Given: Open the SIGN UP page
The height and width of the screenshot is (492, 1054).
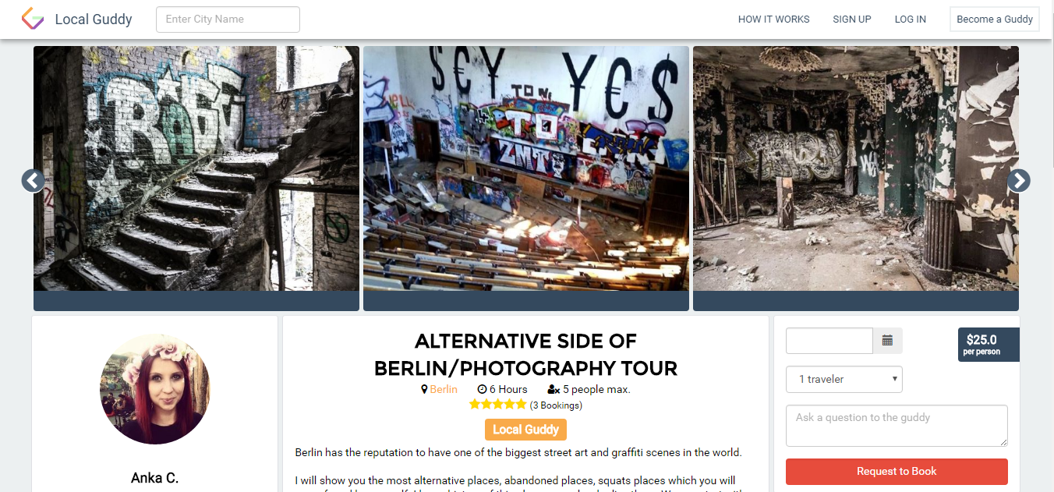Looking at the screenshot, I should tap(852, 19).
